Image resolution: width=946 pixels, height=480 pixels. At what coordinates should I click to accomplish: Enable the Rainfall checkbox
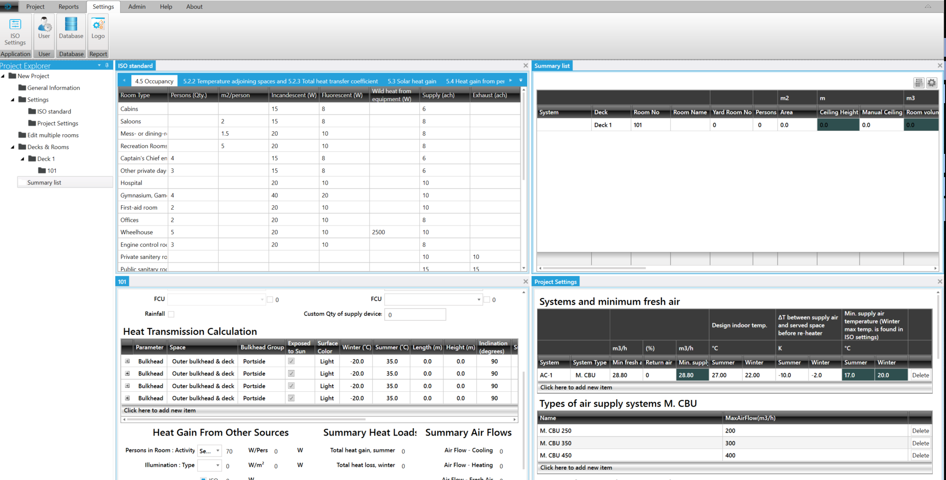point(171,314)
